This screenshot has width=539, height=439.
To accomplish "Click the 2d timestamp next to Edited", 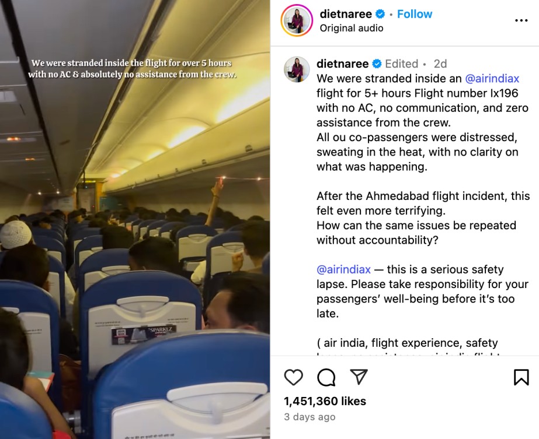I will tap(440, 64).
